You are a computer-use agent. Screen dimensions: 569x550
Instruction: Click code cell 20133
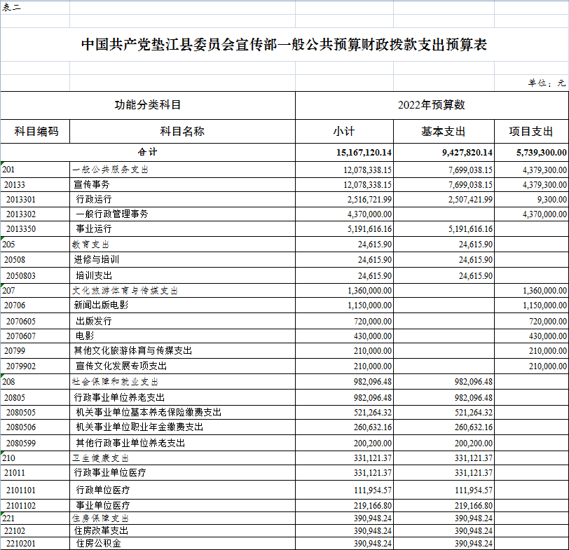click(35, 185)
